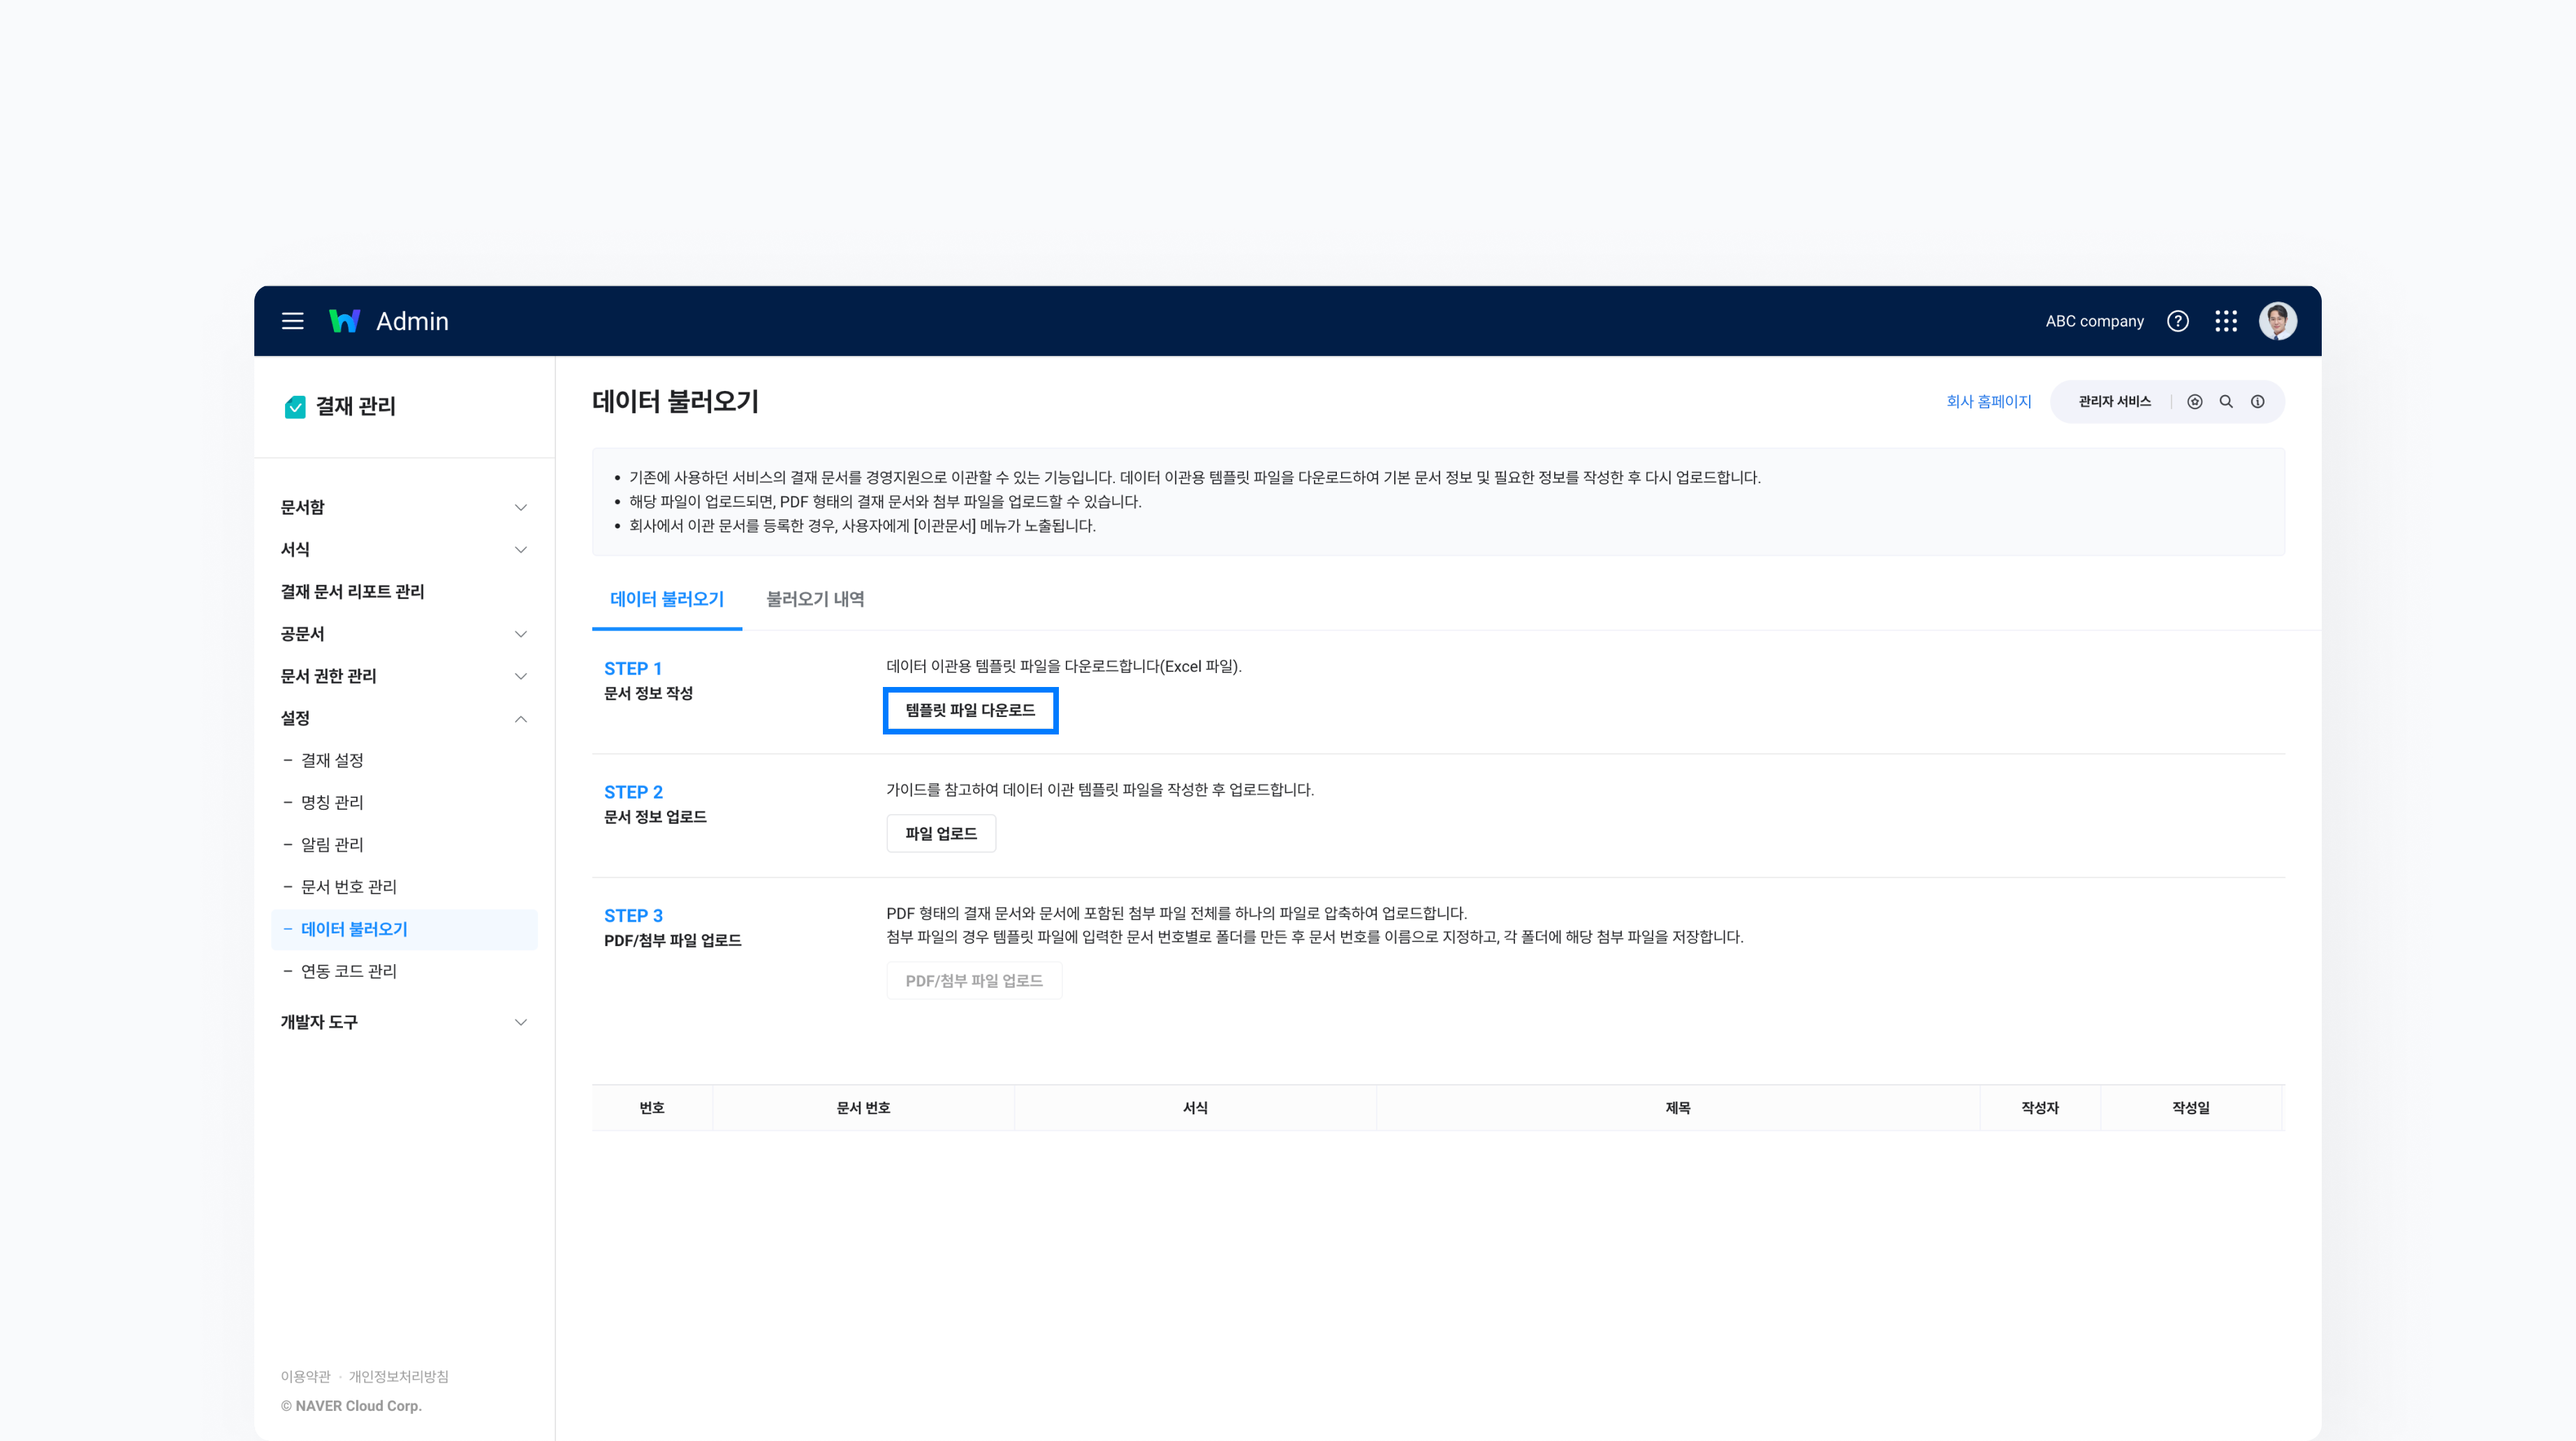Click the star favorites icon
This screenshot has height=1441, width=2576.
coord(2194,401)
